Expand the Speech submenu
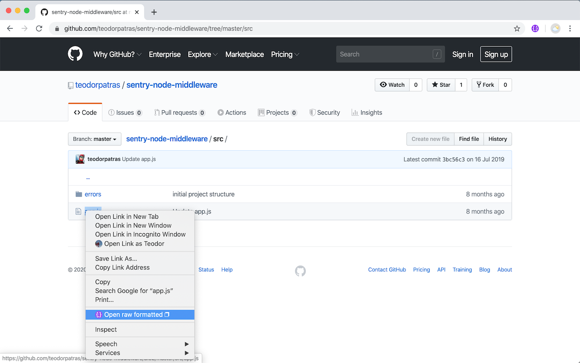Viewport: 580px width, 363px height. [x=140, y=344]
